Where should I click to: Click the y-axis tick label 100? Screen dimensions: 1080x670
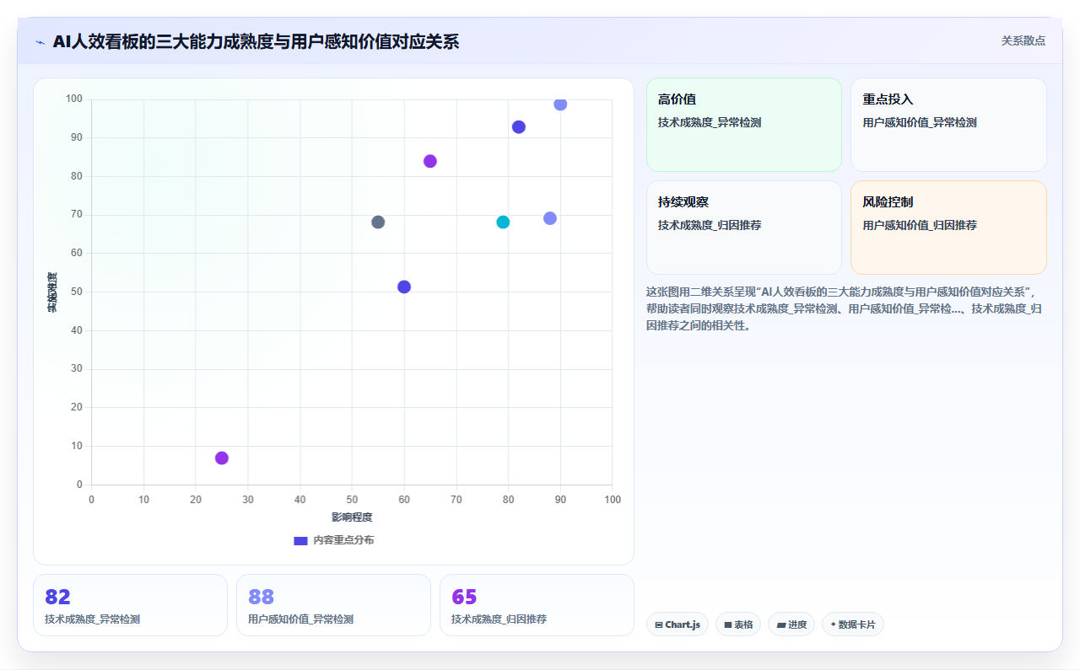[74, 99]
